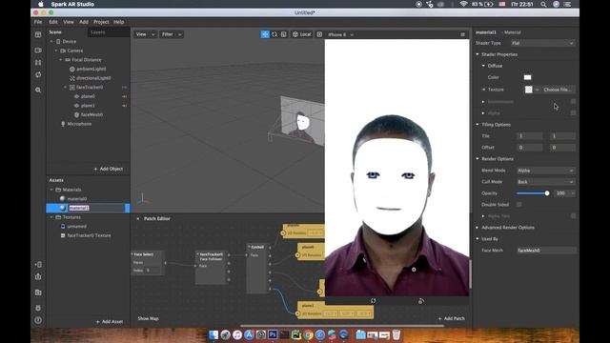
Task: Open the File menu
Action: coord(38,22)
